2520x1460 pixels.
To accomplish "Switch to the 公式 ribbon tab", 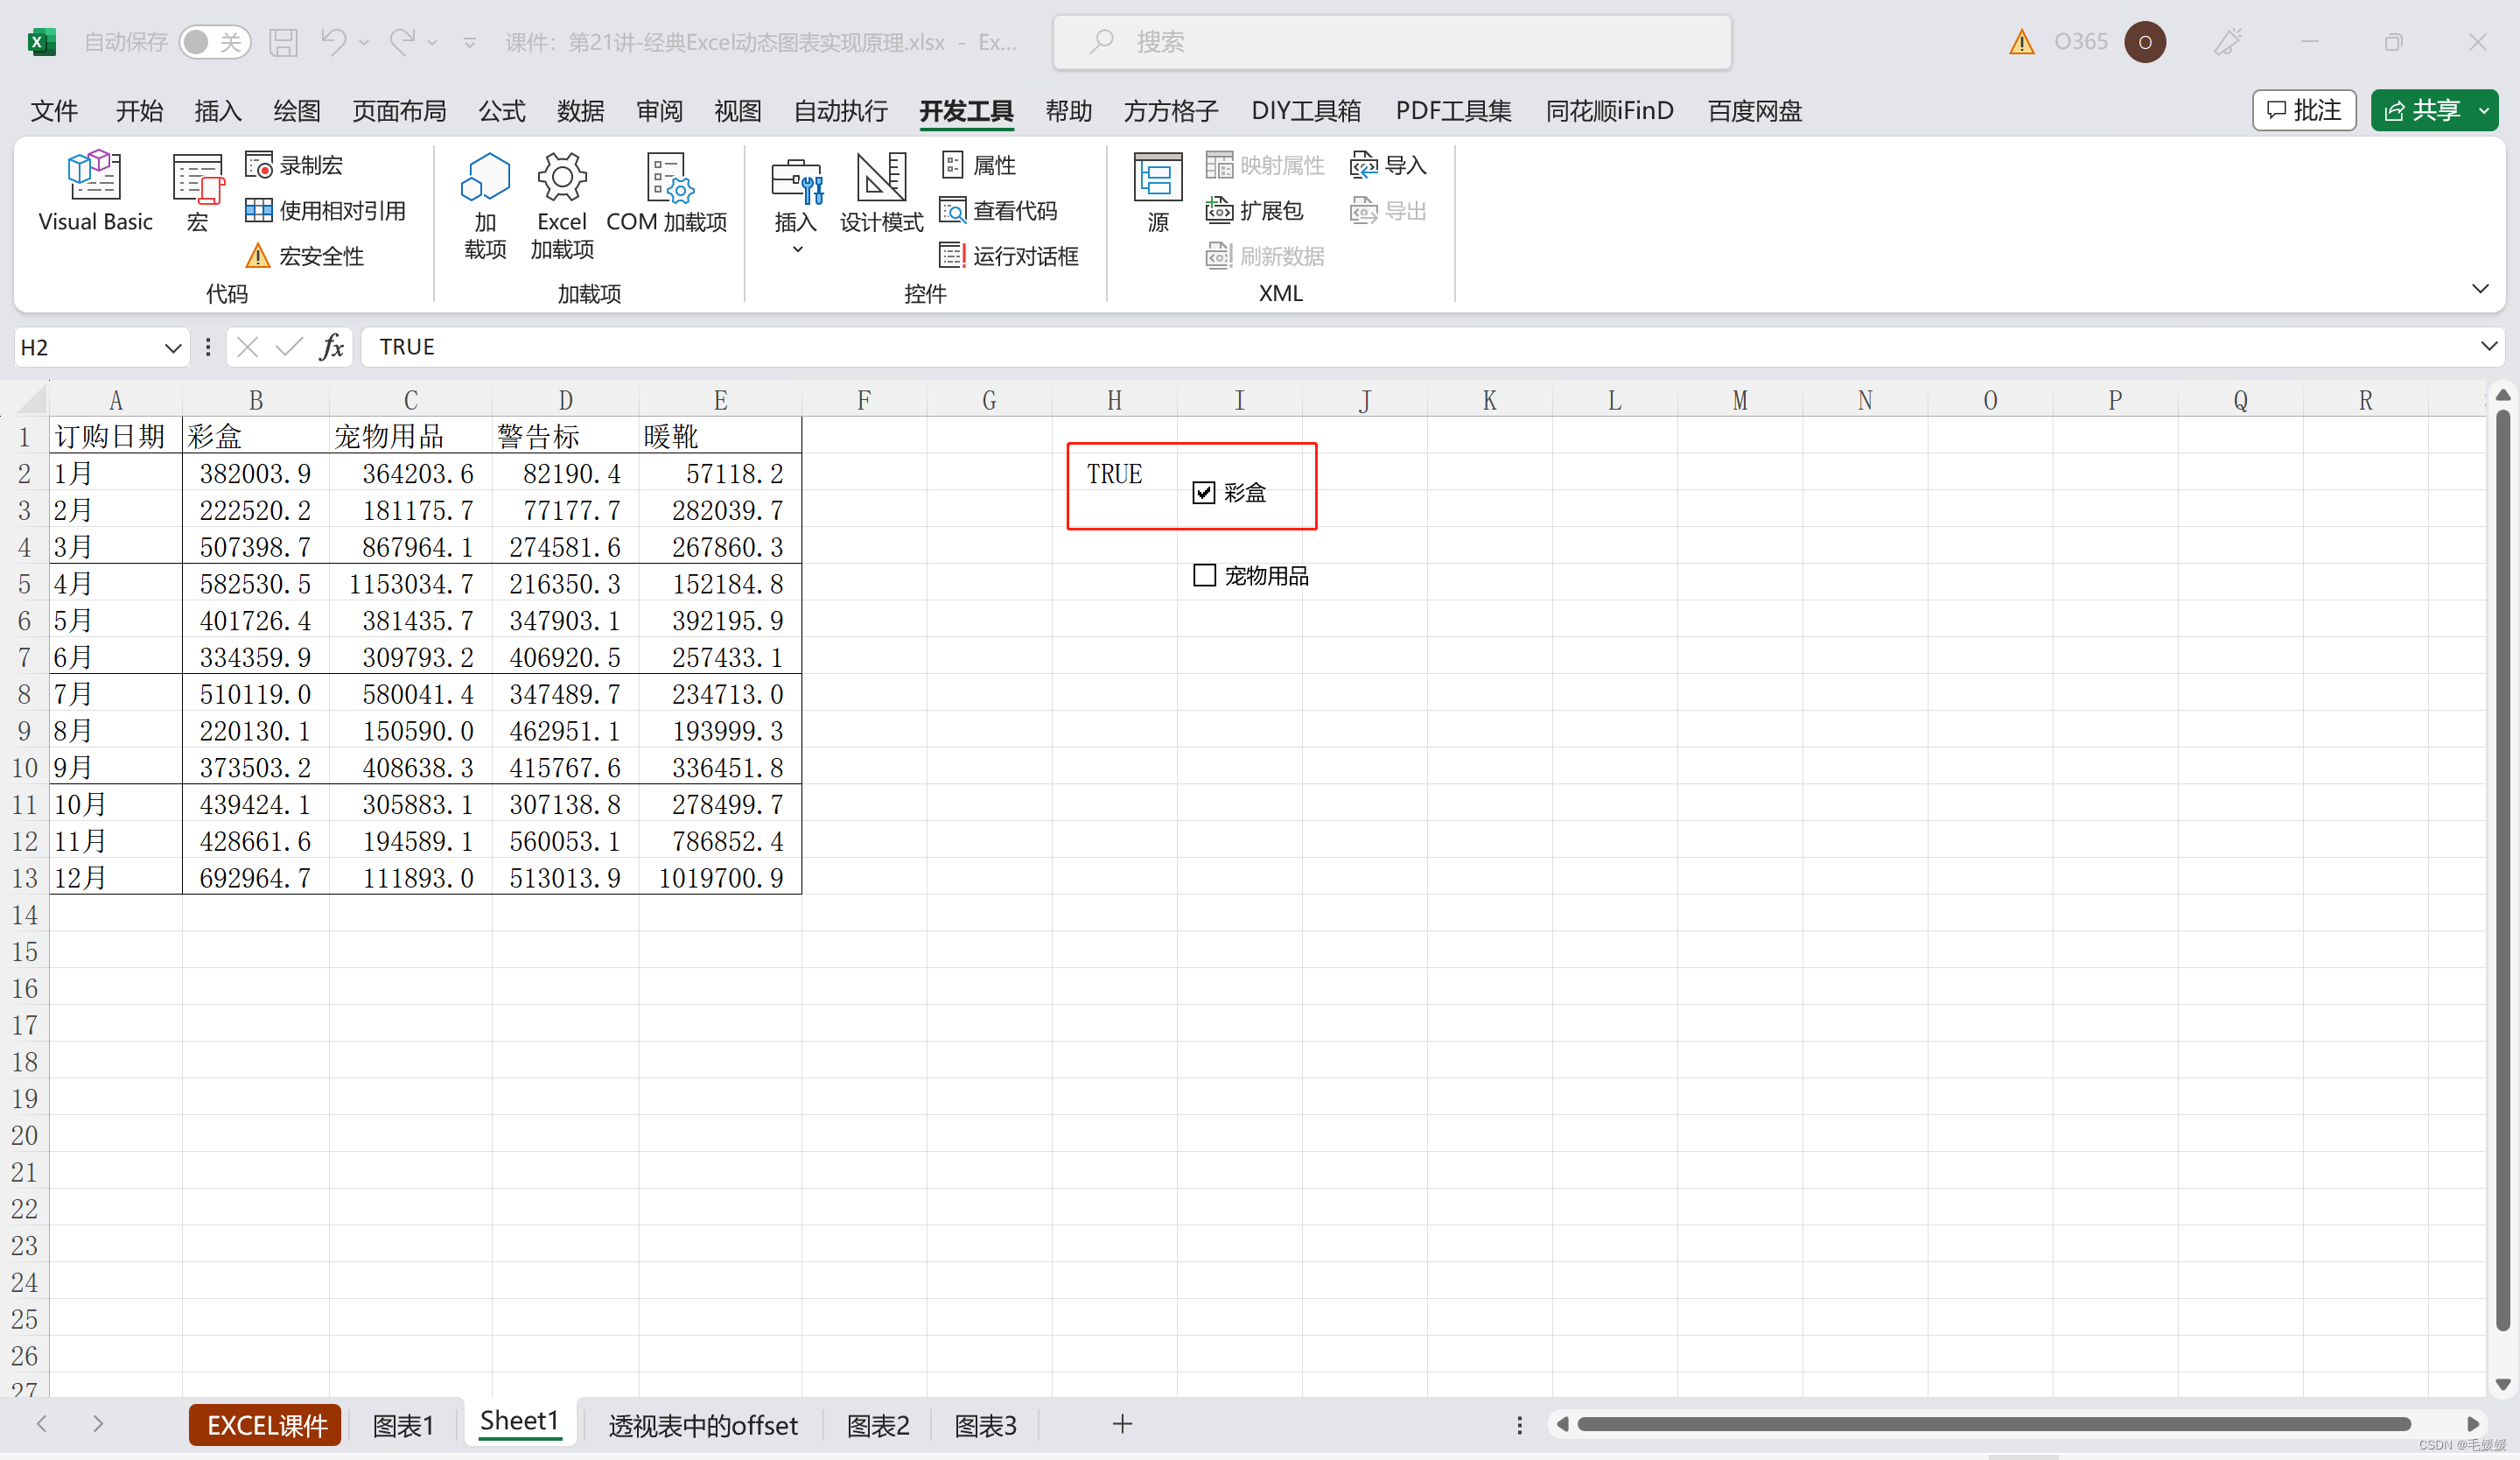I will coord(501,110).
